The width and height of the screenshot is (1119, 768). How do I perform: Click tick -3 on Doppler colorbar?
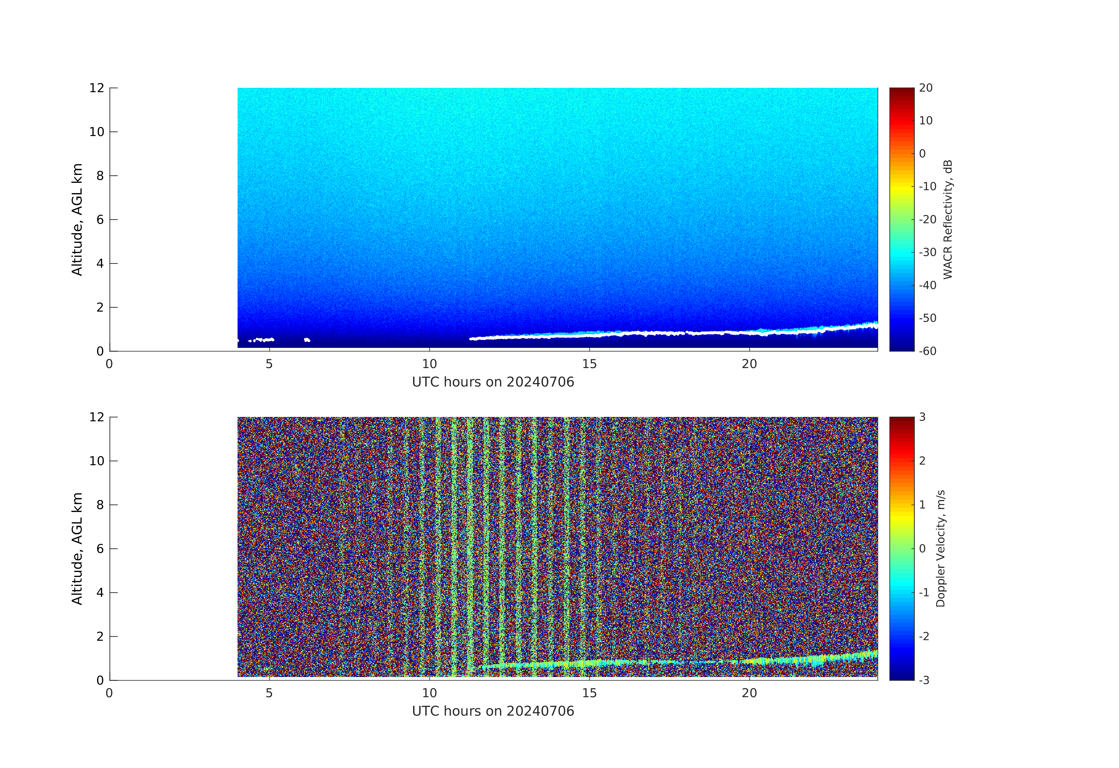924,680
